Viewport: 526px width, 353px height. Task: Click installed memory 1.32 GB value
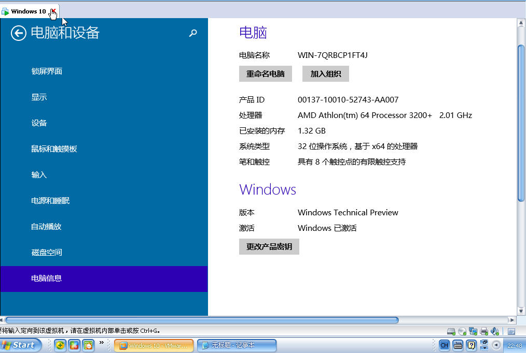pyautogui.click(x=312, y=131)
